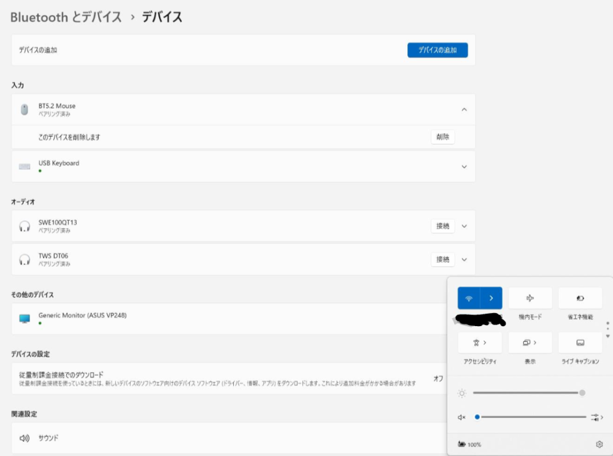Viewport: 613px width, 456px height.
Task: Connect the SWE100QT13 headset via 接続
Action: [x=442, y=226]
